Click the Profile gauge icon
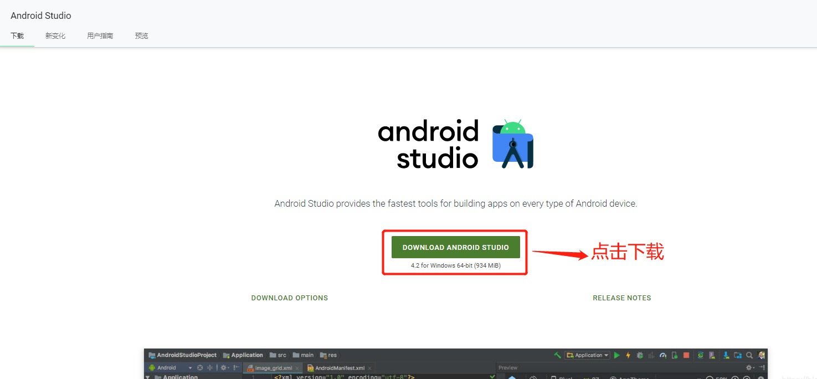The width and height of the screenshot is (817, 379). point(663,355)
